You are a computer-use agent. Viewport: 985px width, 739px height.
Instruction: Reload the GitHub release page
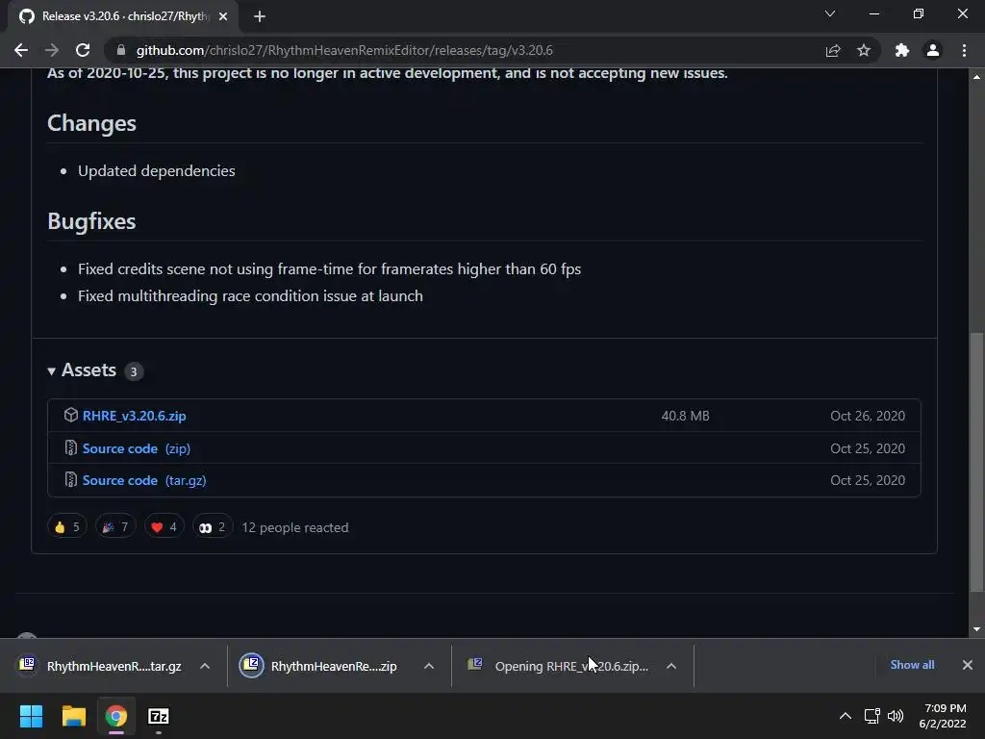coord(83,50)
